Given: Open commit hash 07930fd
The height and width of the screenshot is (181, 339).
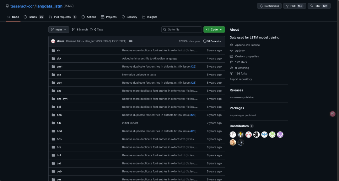Looking at the screenshot, I should tap(184, 41).
